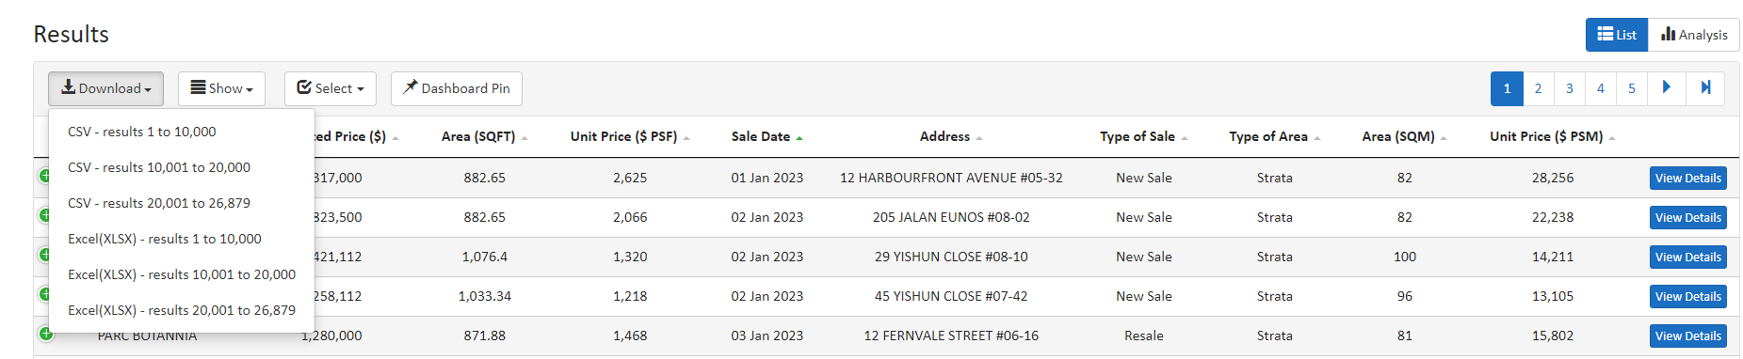Screen dimensions: 1743x359
Task: Switch to Analysis view
Action: [1694, 35]
